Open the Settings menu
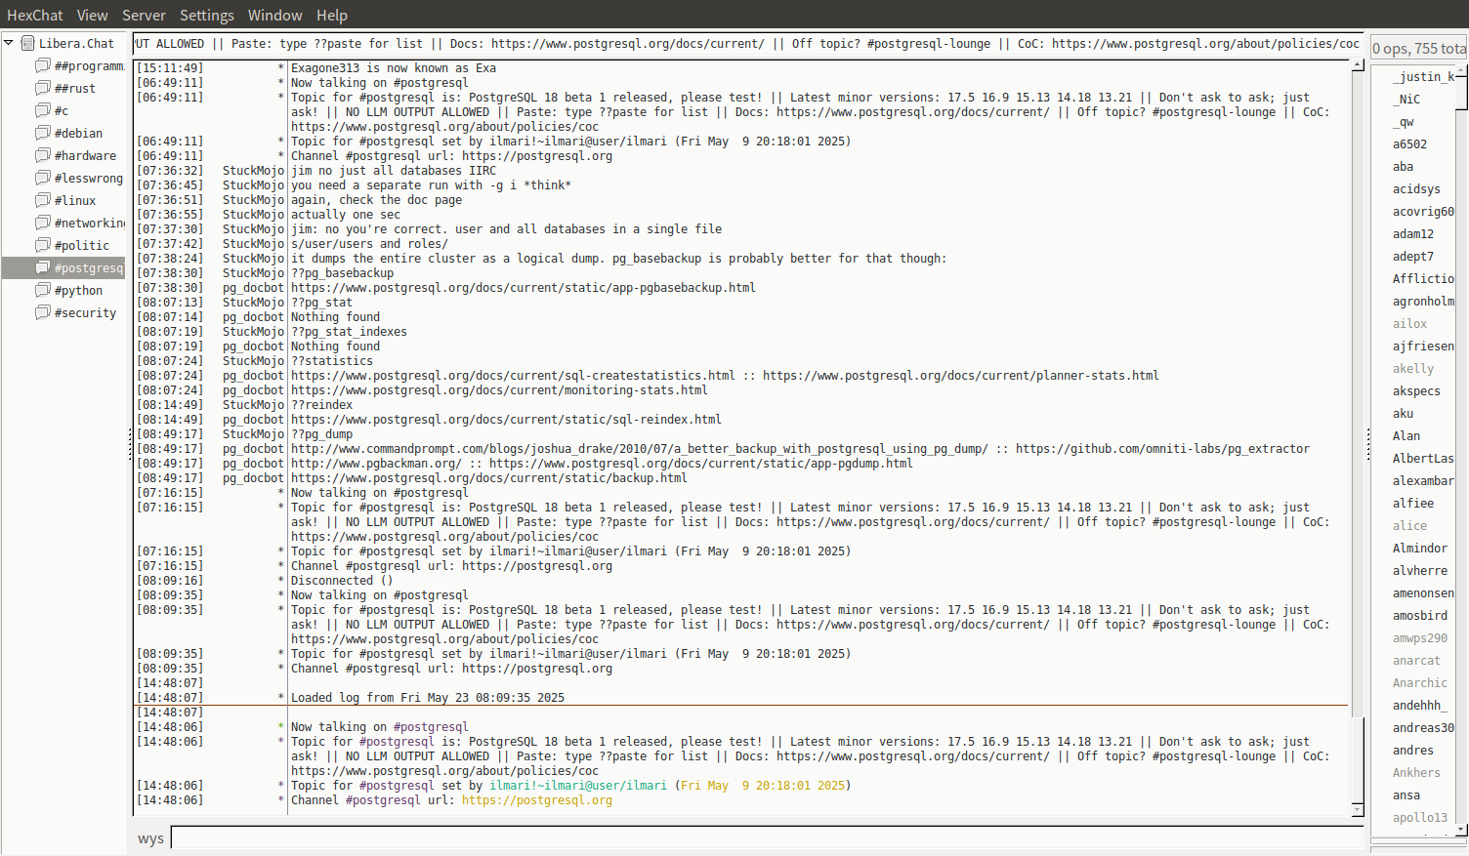Viewport: 1469px width, 856px height. (206, 15)
